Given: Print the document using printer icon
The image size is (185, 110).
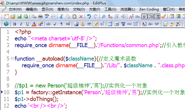Looking at the screenshot, I should point(40,16).
